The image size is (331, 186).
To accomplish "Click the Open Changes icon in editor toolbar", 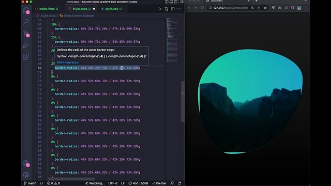I will point(167,9).
